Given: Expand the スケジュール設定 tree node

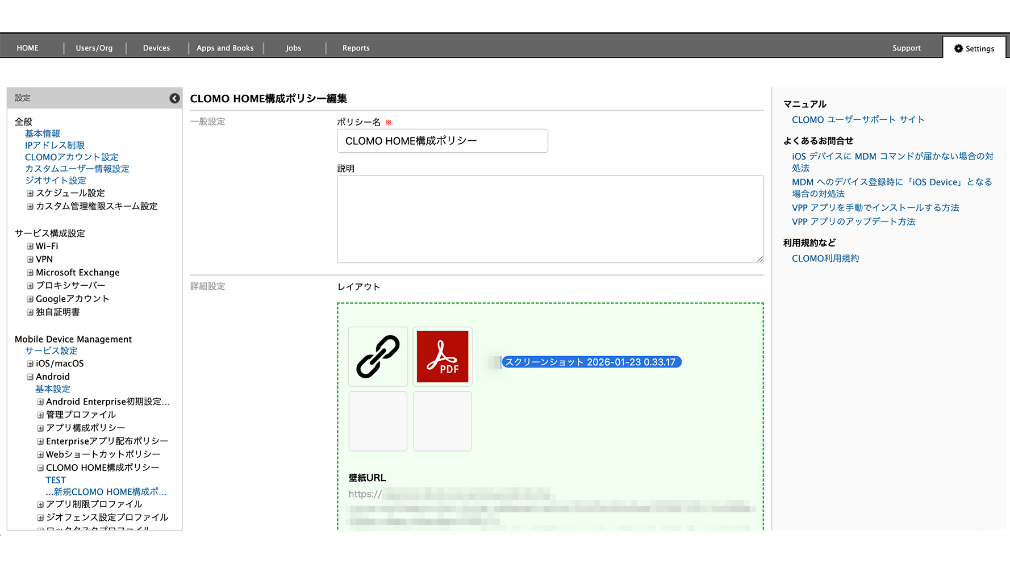Looking at the screenshot, I should (x=30, y=193).
